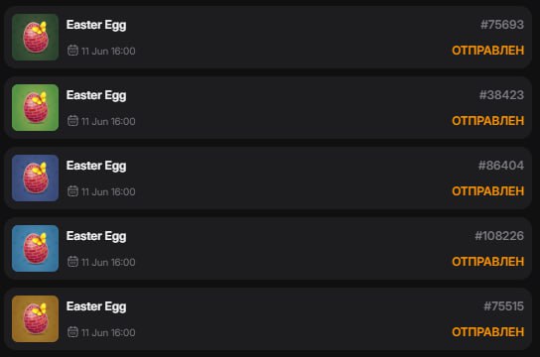Image resolution: width=540 pixels, height=357 pixels.
Task: Click calendar icon in gift #75693 row
Action: 72,51
